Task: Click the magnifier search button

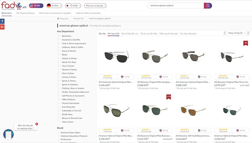Action: point(208,5)
